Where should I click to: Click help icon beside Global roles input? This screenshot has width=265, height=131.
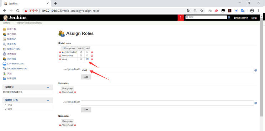[256, 70]
